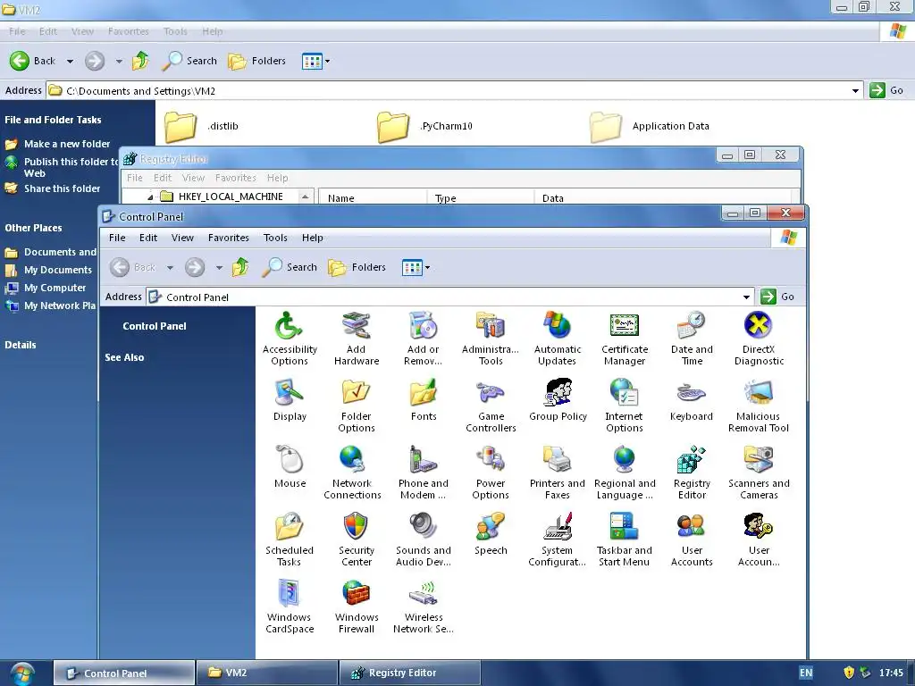
Task: Click Search in Control Panel toolbar
Action: (290, 267)
